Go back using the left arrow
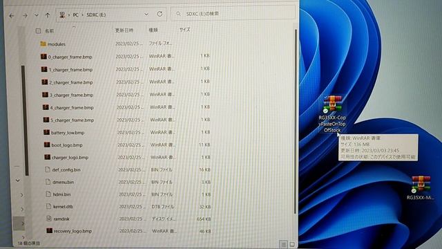 (x=12, y=16)
